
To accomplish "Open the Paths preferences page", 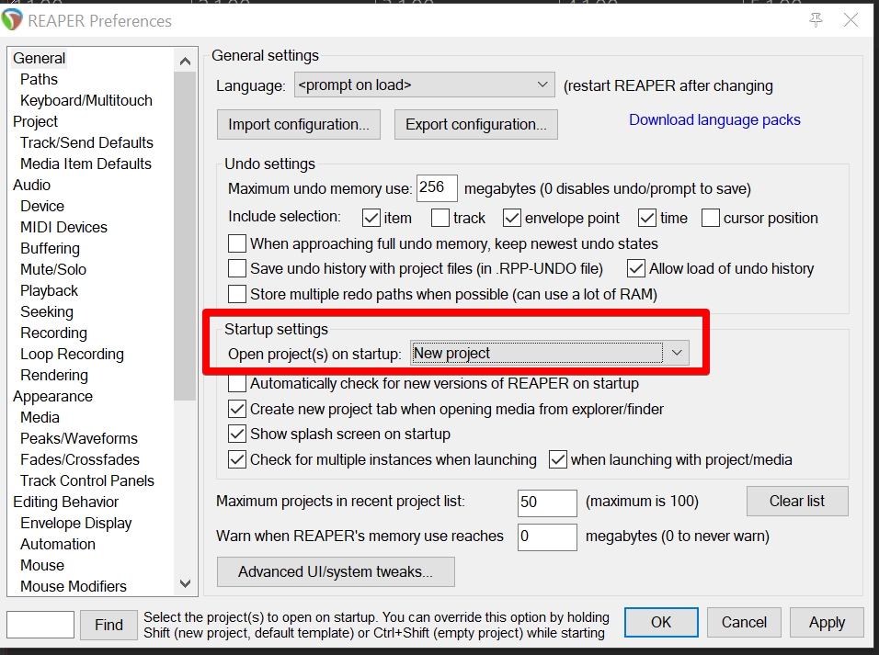I will 39,80.
